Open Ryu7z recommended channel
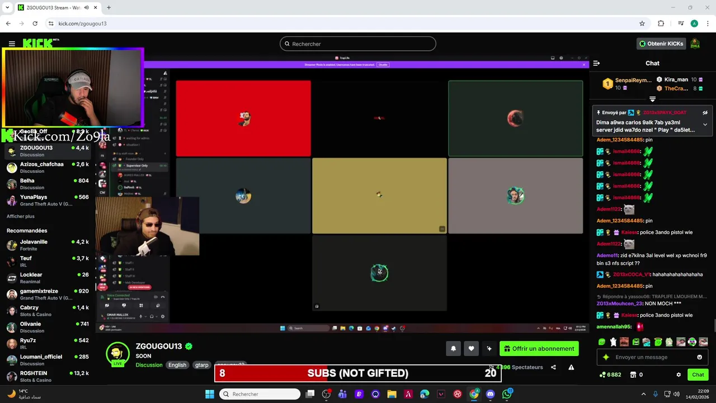Viewport: 716px width, 403px height. tap(48, 343)
